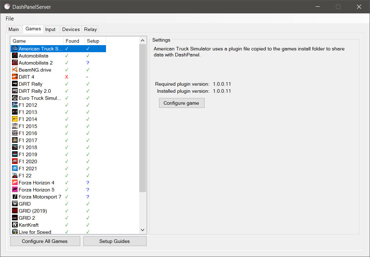Click GRID (2019) found checkmark
The width and height of the screenshot is (370, 257).
[x=66, y=211]
